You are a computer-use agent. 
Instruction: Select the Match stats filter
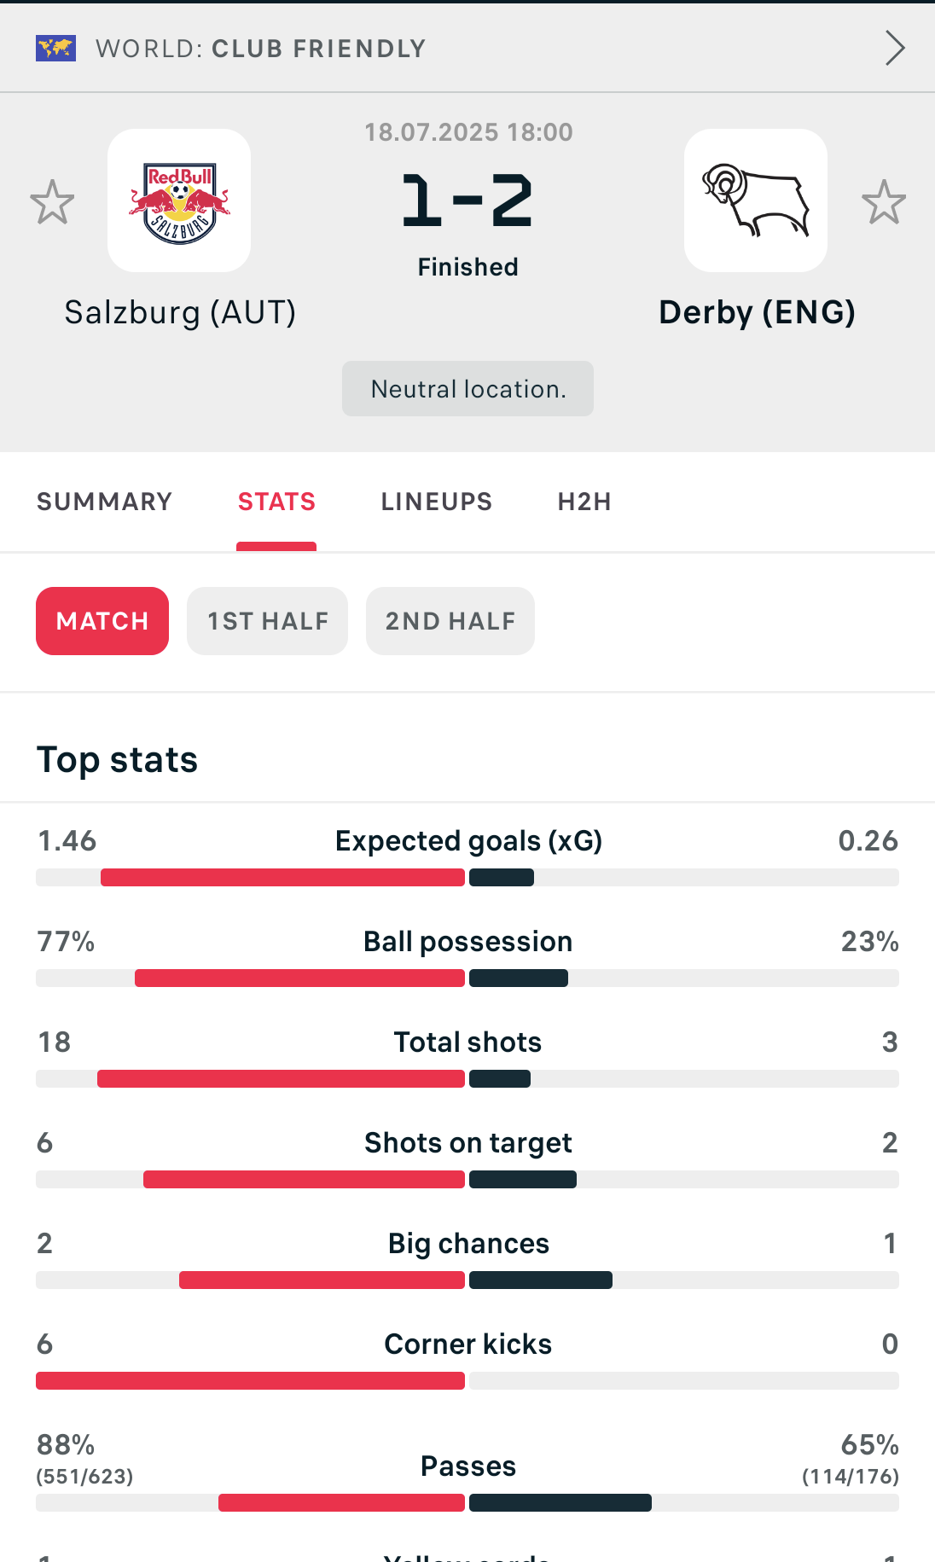[102, 621]
